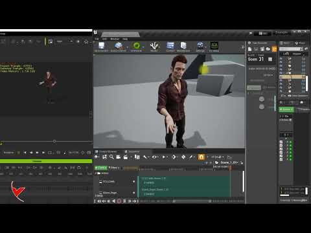
Task: Open Sequencer eye view options
Action: click(155, 157)
